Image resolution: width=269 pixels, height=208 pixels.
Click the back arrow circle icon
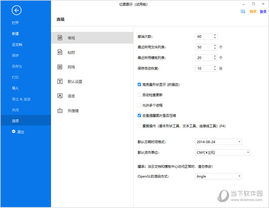tap(17, 10)
